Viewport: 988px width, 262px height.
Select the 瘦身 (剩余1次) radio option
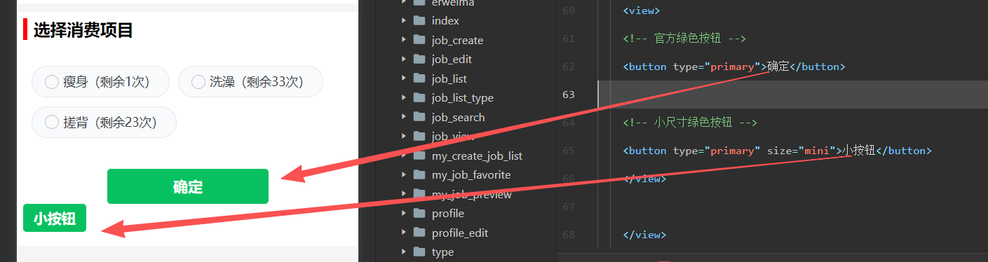pyautogui.click(x=100, y=82)
